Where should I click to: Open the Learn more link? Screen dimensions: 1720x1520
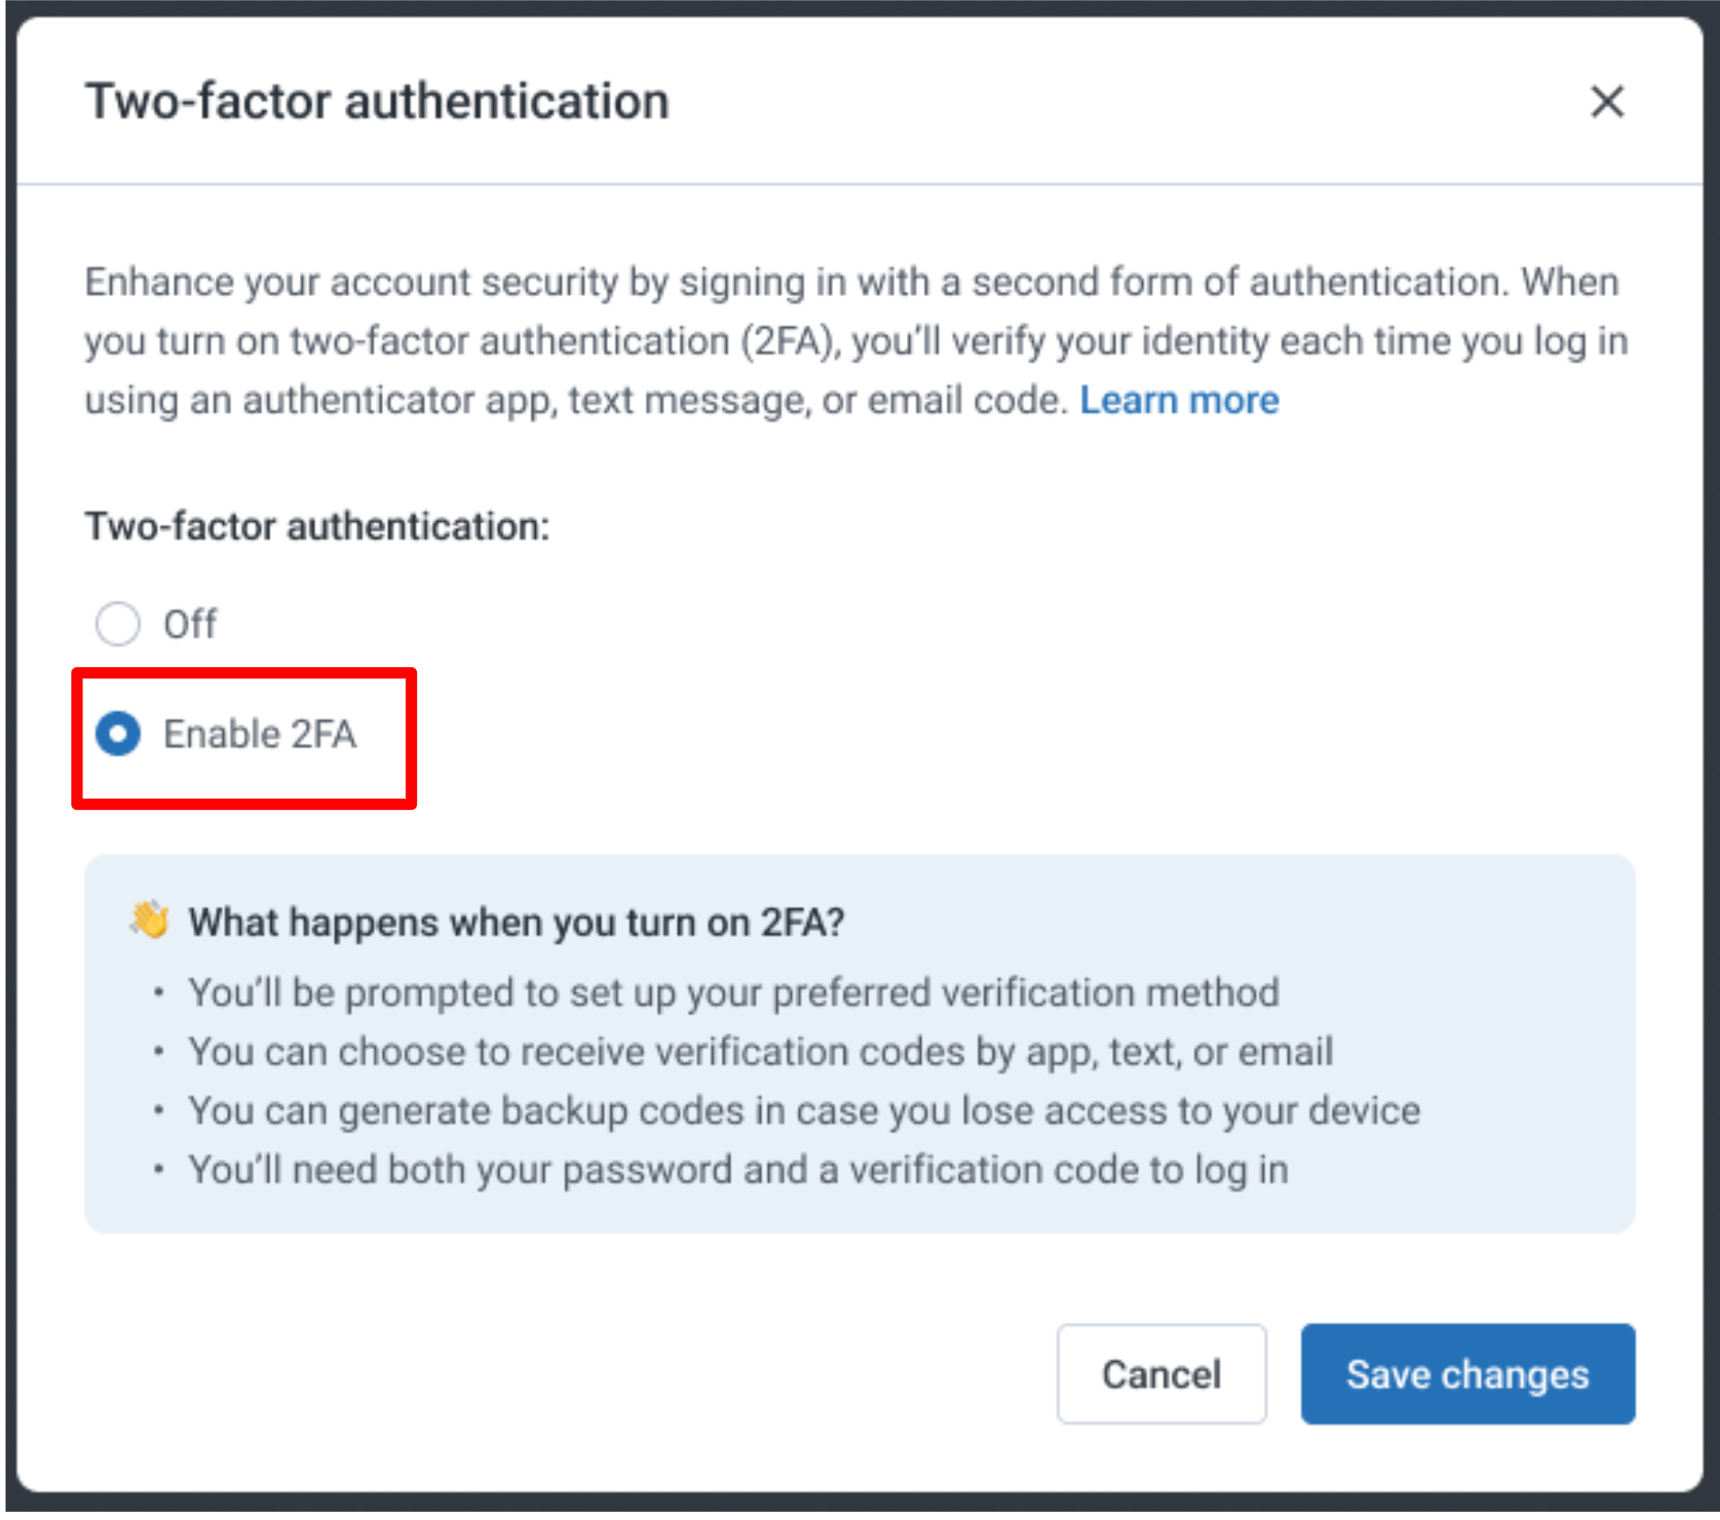tap(1179, 400)
